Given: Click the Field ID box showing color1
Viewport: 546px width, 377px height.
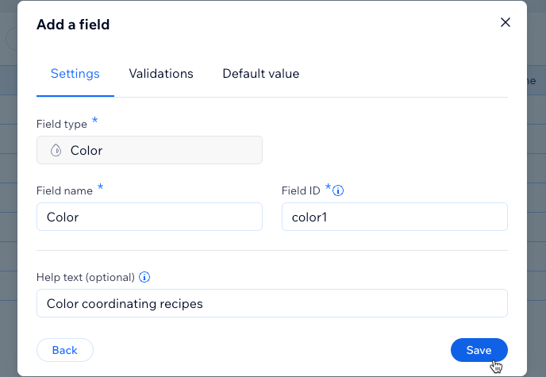Looking at the screenshot, I should 394,217.
